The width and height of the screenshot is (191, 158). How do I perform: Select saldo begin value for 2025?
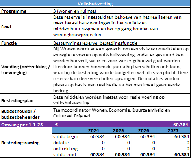pyautogui.click(x=122, y=136)
